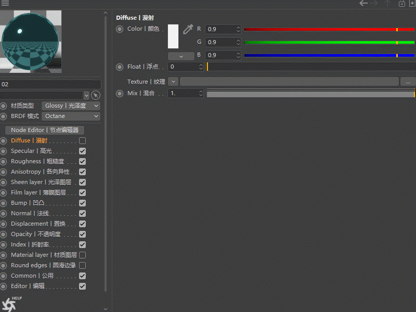Click animation dot next to Mix
The width and height of the screenshot is (416, 312).
pyautogui.click(x=120, y=94)
